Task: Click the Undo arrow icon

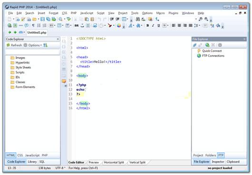Action: click(x=99, y=19)
